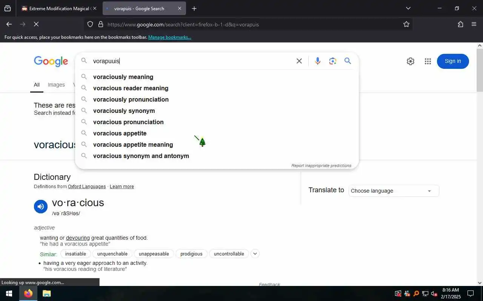This screenshot has height=301, width=483.
Task: Click Firefox icon in taskbar
Action: (28, 293)
